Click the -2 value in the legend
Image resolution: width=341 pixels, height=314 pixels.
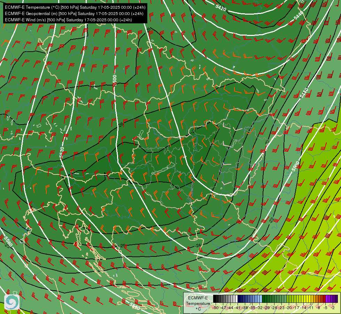[333, 308]
